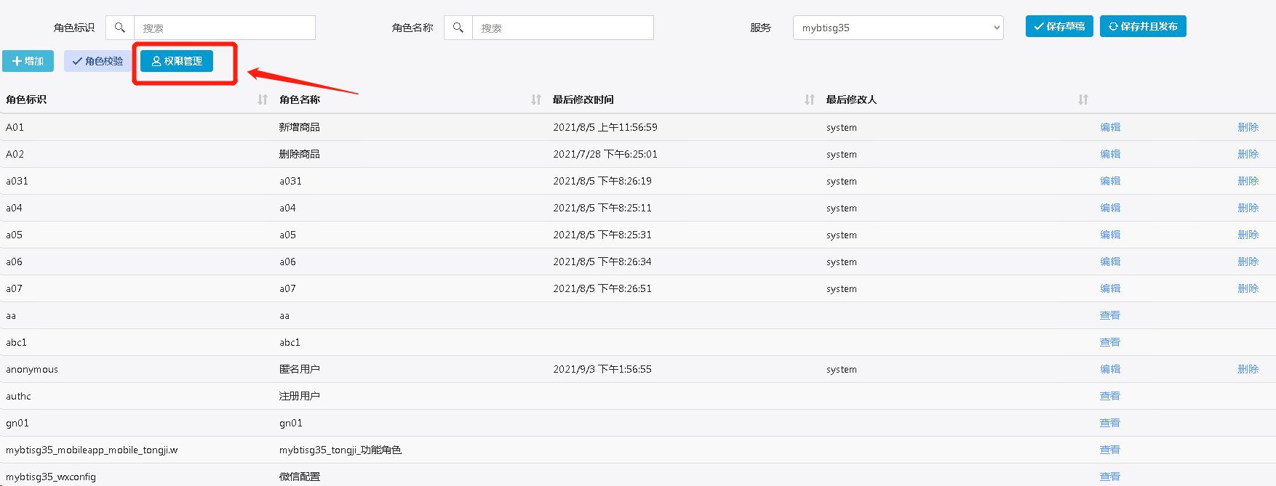The height and width of the screenshot is (486, 1276).
Task: Click 删除 link for role a07
Action: pos(1248,288)
